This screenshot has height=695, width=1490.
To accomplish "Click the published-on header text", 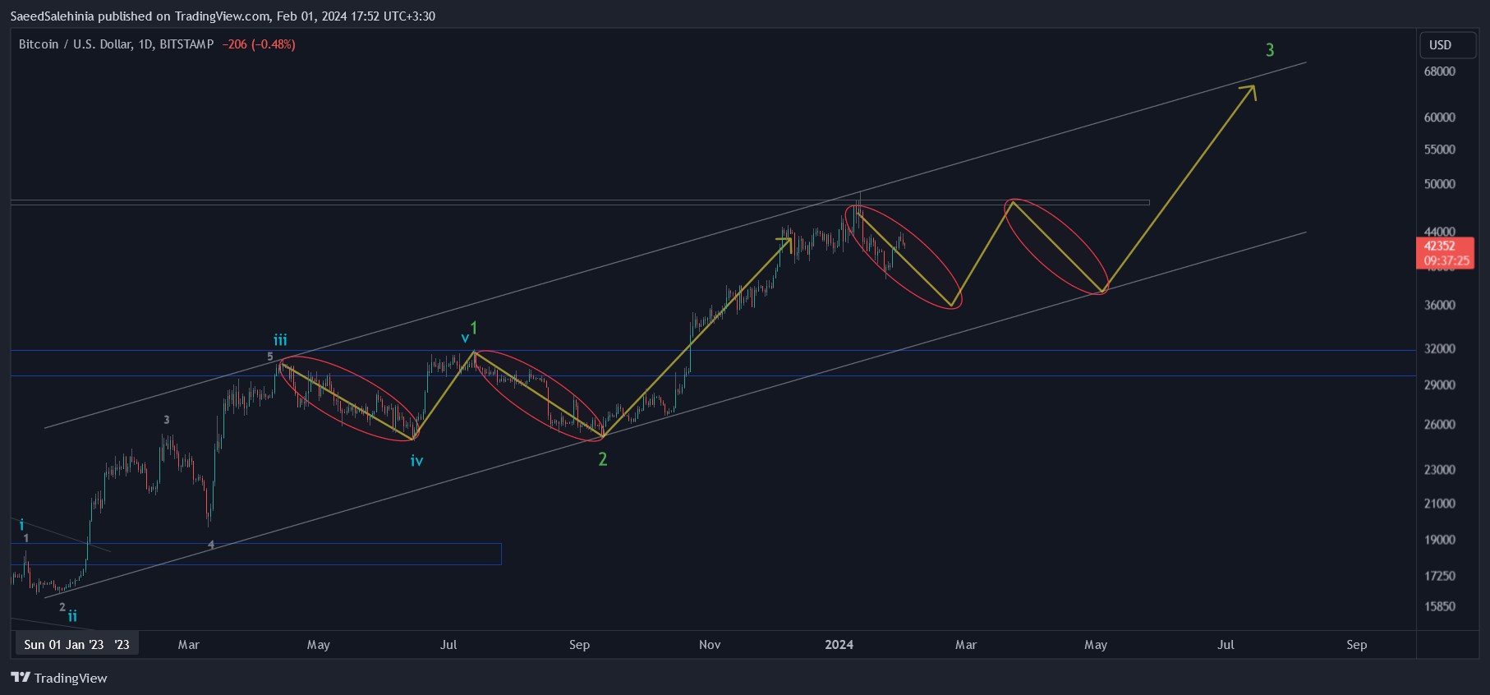I will click(223, 16).
